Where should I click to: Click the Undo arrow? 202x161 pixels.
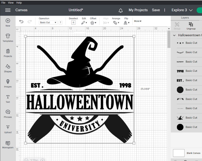(x=21, y=22)
